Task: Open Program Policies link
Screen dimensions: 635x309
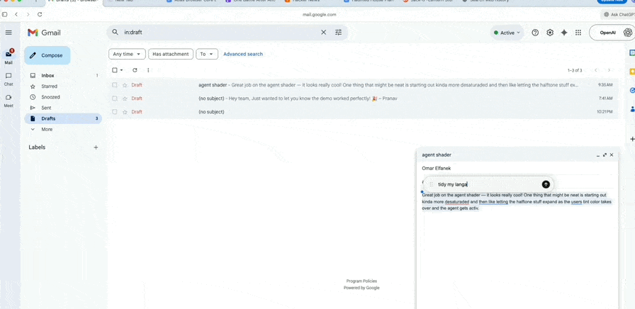Action: (361, 281)
